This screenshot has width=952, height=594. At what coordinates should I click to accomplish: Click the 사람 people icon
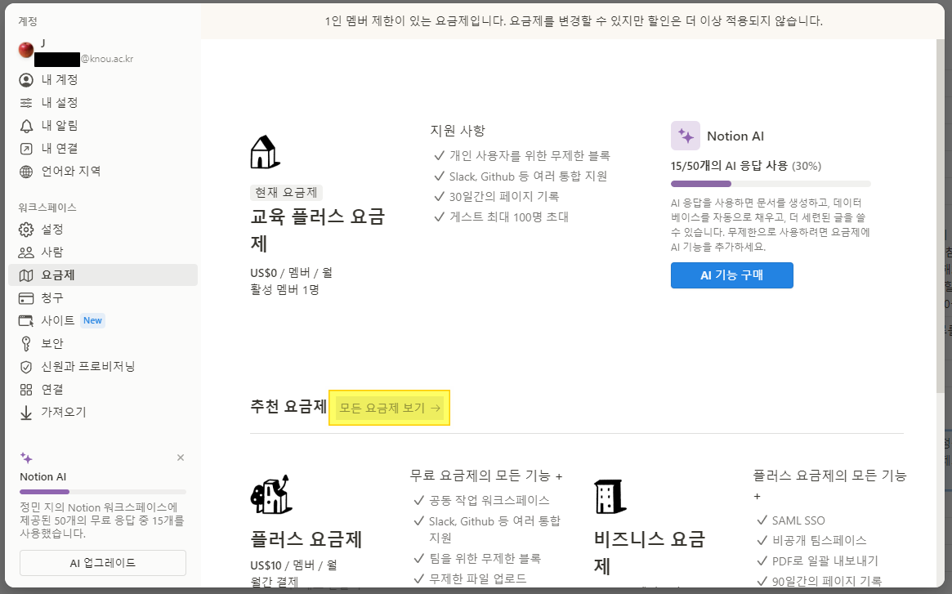pos(26,252)
